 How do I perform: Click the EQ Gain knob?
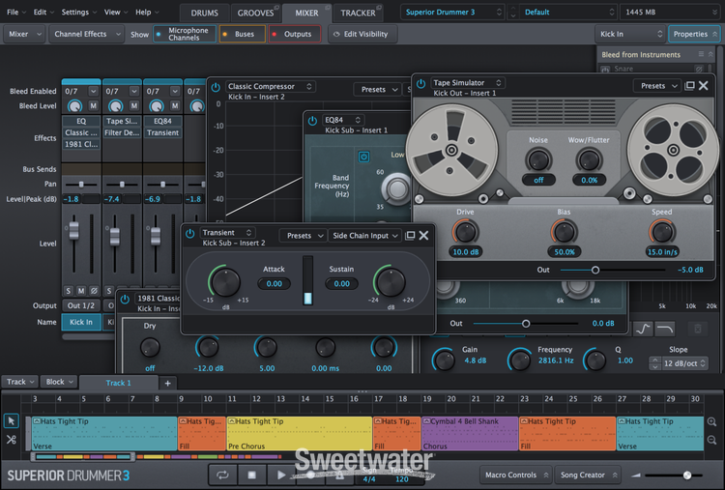point(445,360)
